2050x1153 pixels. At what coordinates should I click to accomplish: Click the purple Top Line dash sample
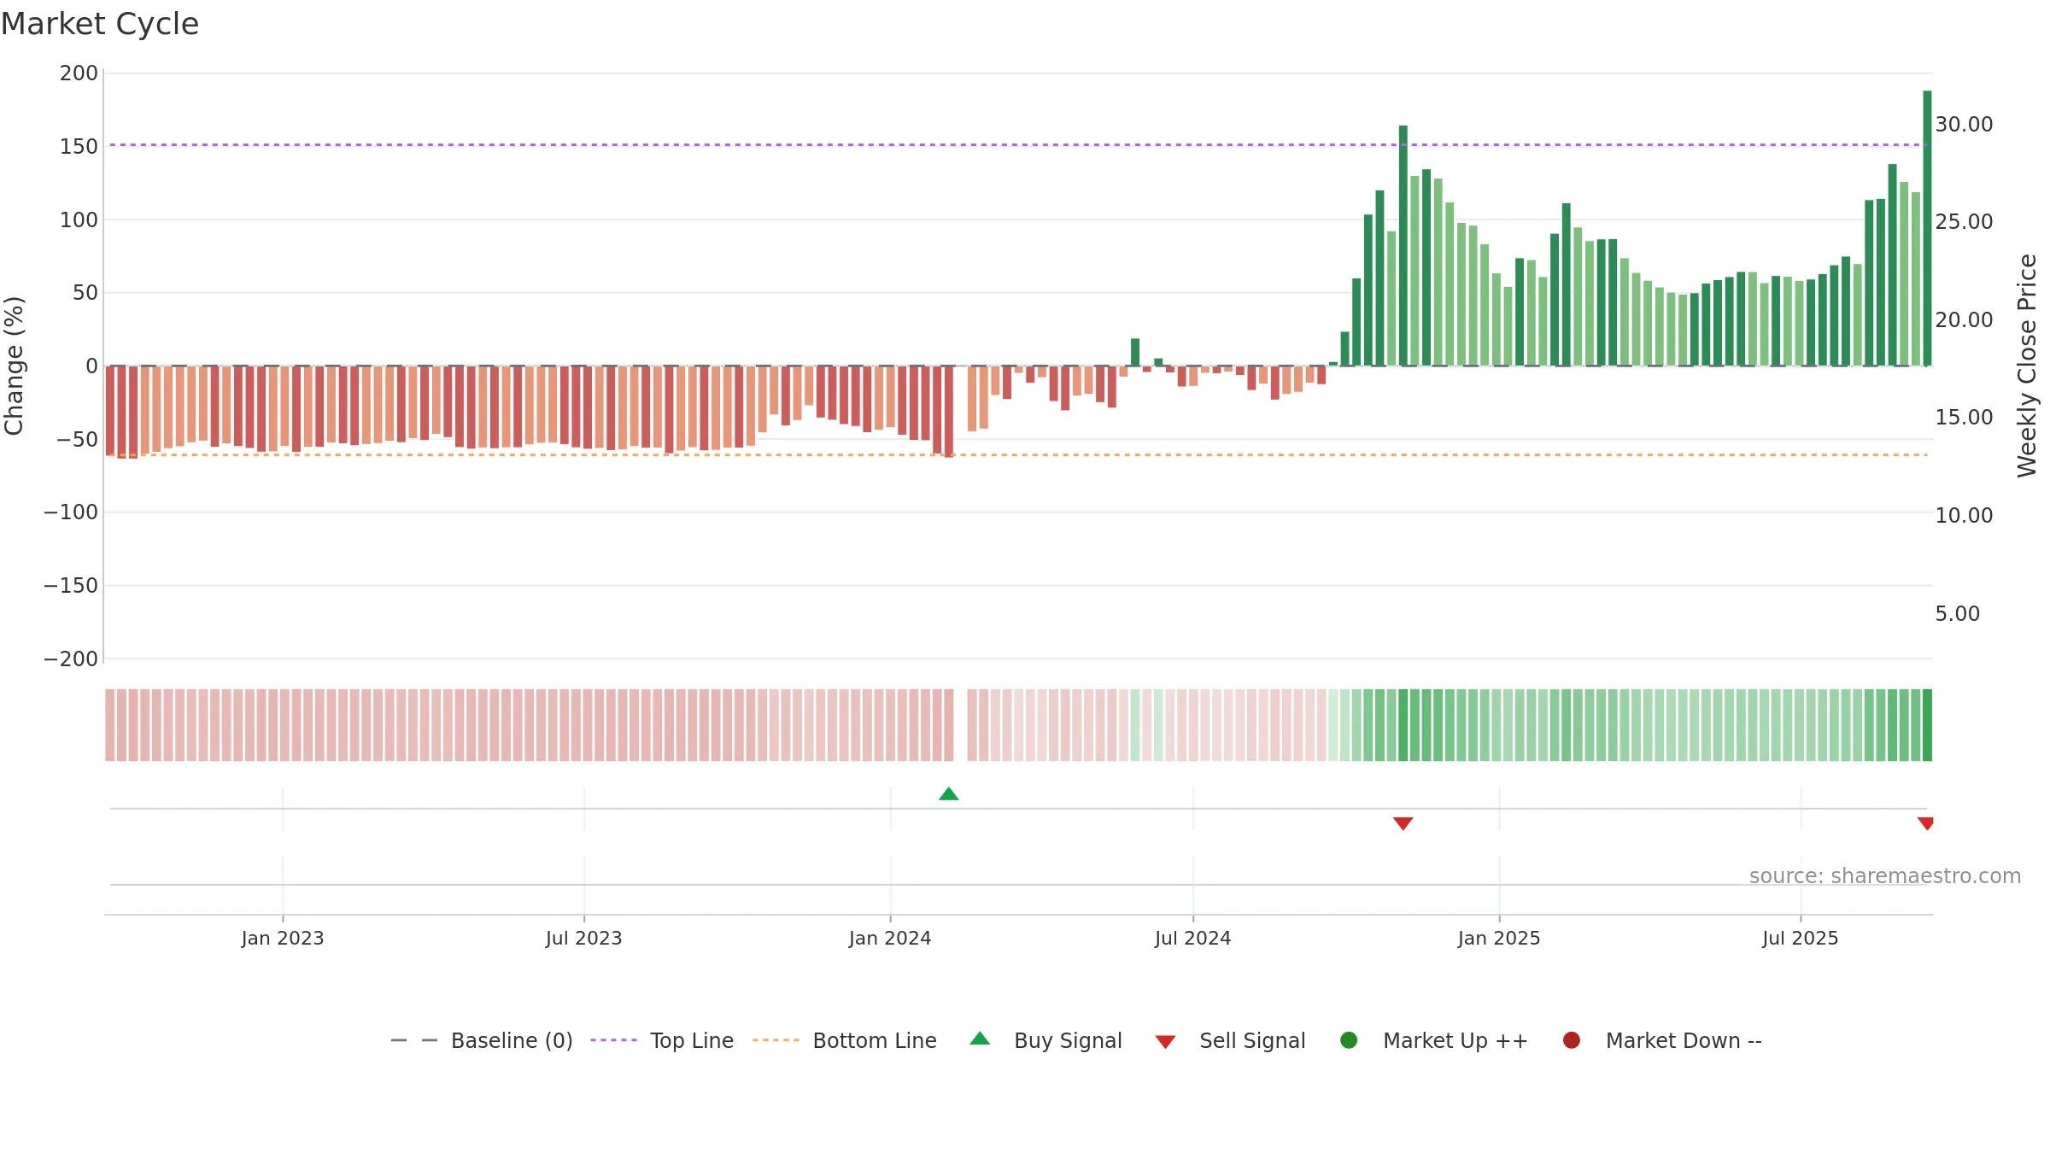pos(613,1040)
